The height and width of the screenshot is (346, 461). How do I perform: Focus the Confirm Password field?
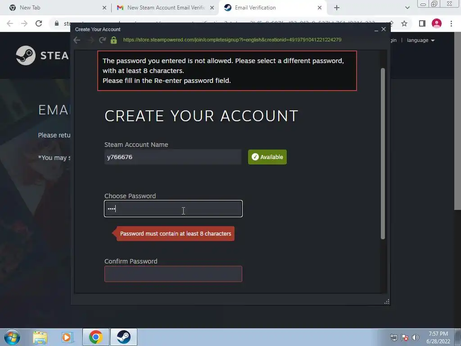tap(173, 274)
